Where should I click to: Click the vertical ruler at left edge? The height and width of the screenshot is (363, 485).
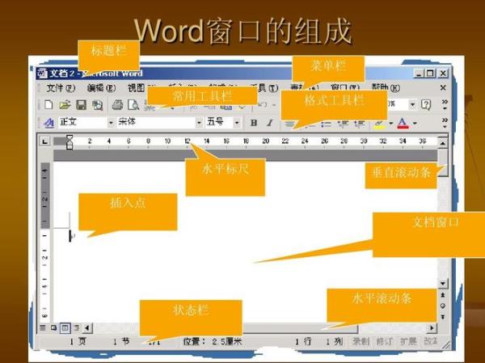(45, 242)
